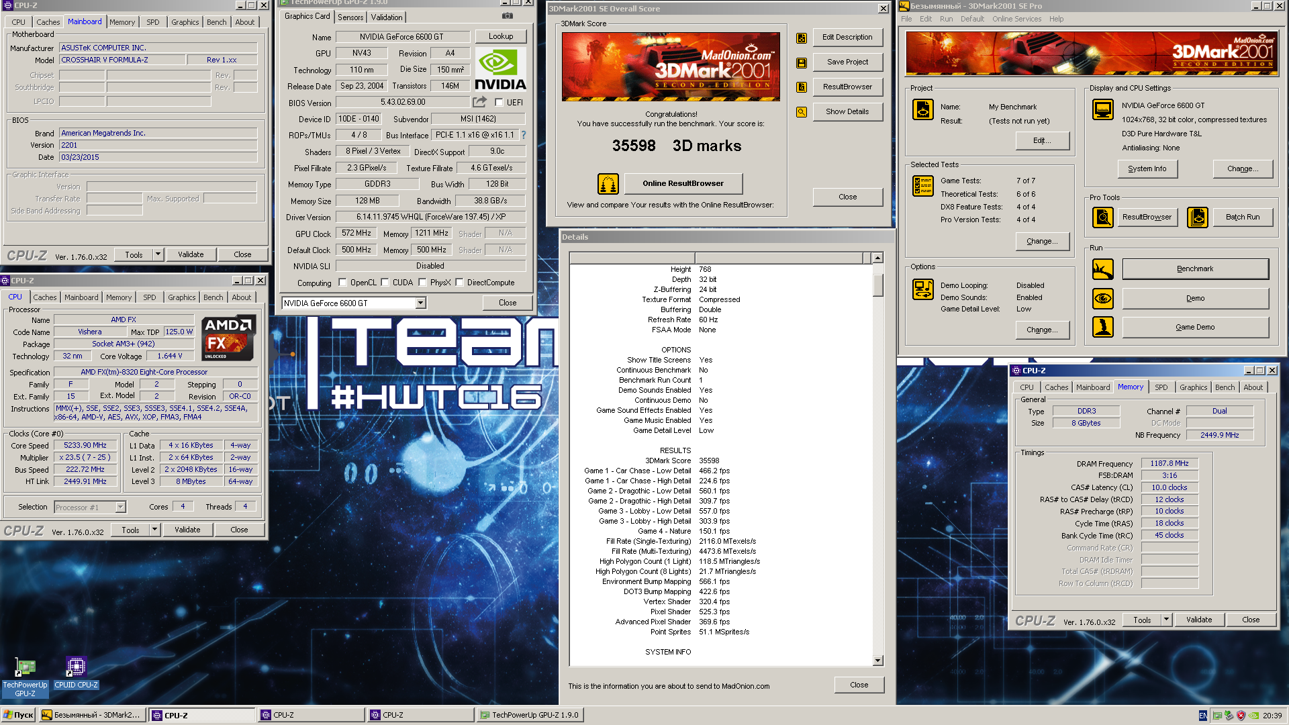The width and height of the screenshot is (1289, 725).
Task: Click Close button in Details panel
Action: point(859,685)
